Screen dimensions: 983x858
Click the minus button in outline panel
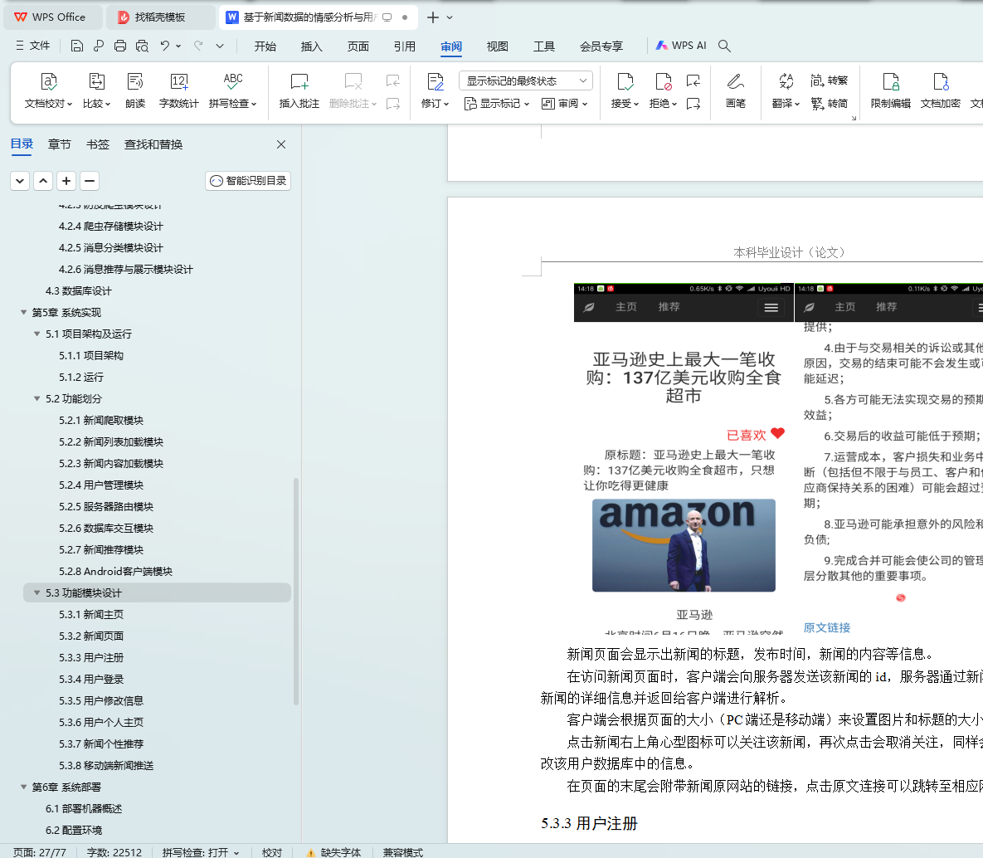coord(90,181)
